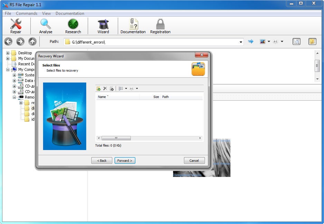Clear the wizard file list

[112, 88]
